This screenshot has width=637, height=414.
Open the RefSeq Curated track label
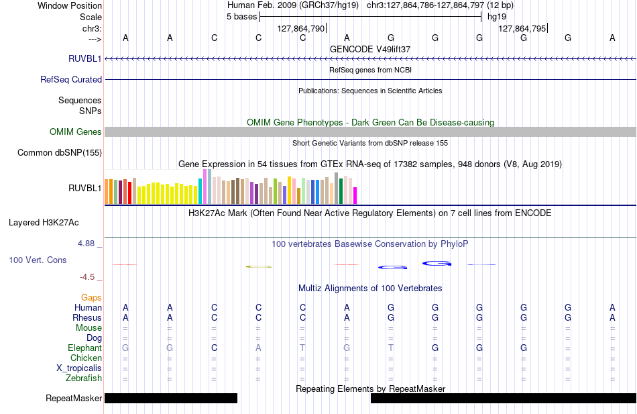[71, 79]
